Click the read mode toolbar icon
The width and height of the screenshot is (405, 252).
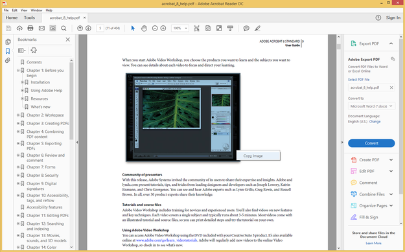230,29
